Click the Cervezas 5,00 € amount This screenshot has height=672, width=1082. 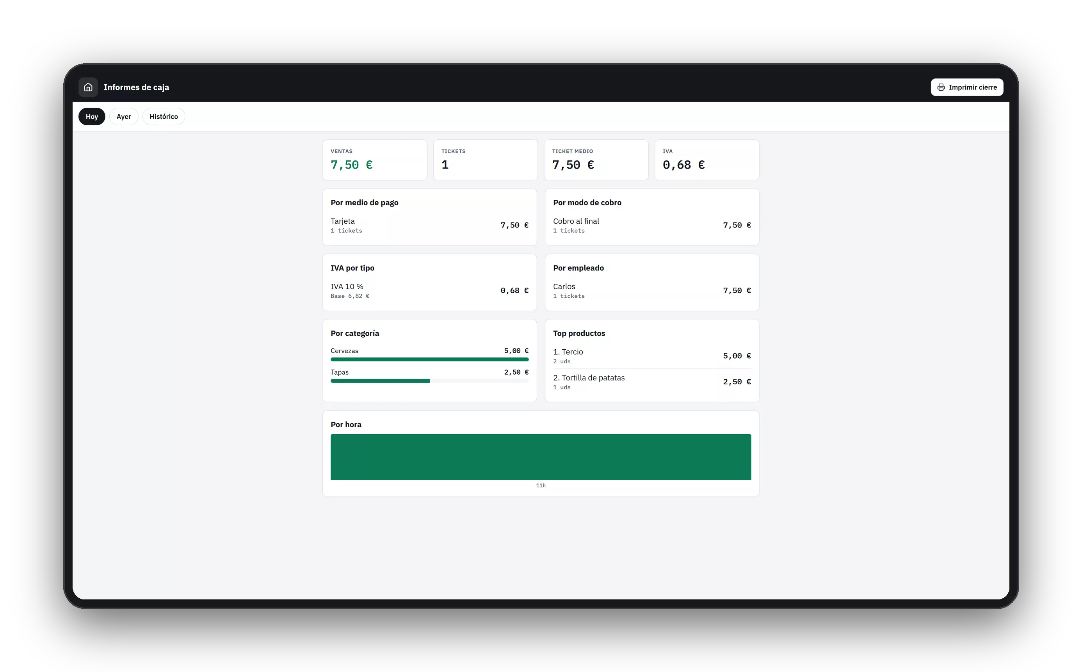coord(516,351)
